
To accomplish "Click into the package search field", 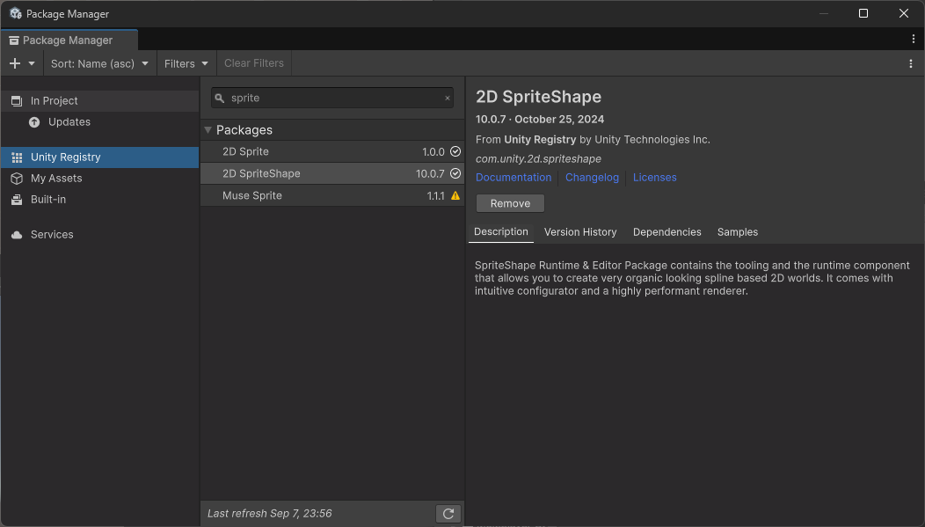I will click(332, 98).
